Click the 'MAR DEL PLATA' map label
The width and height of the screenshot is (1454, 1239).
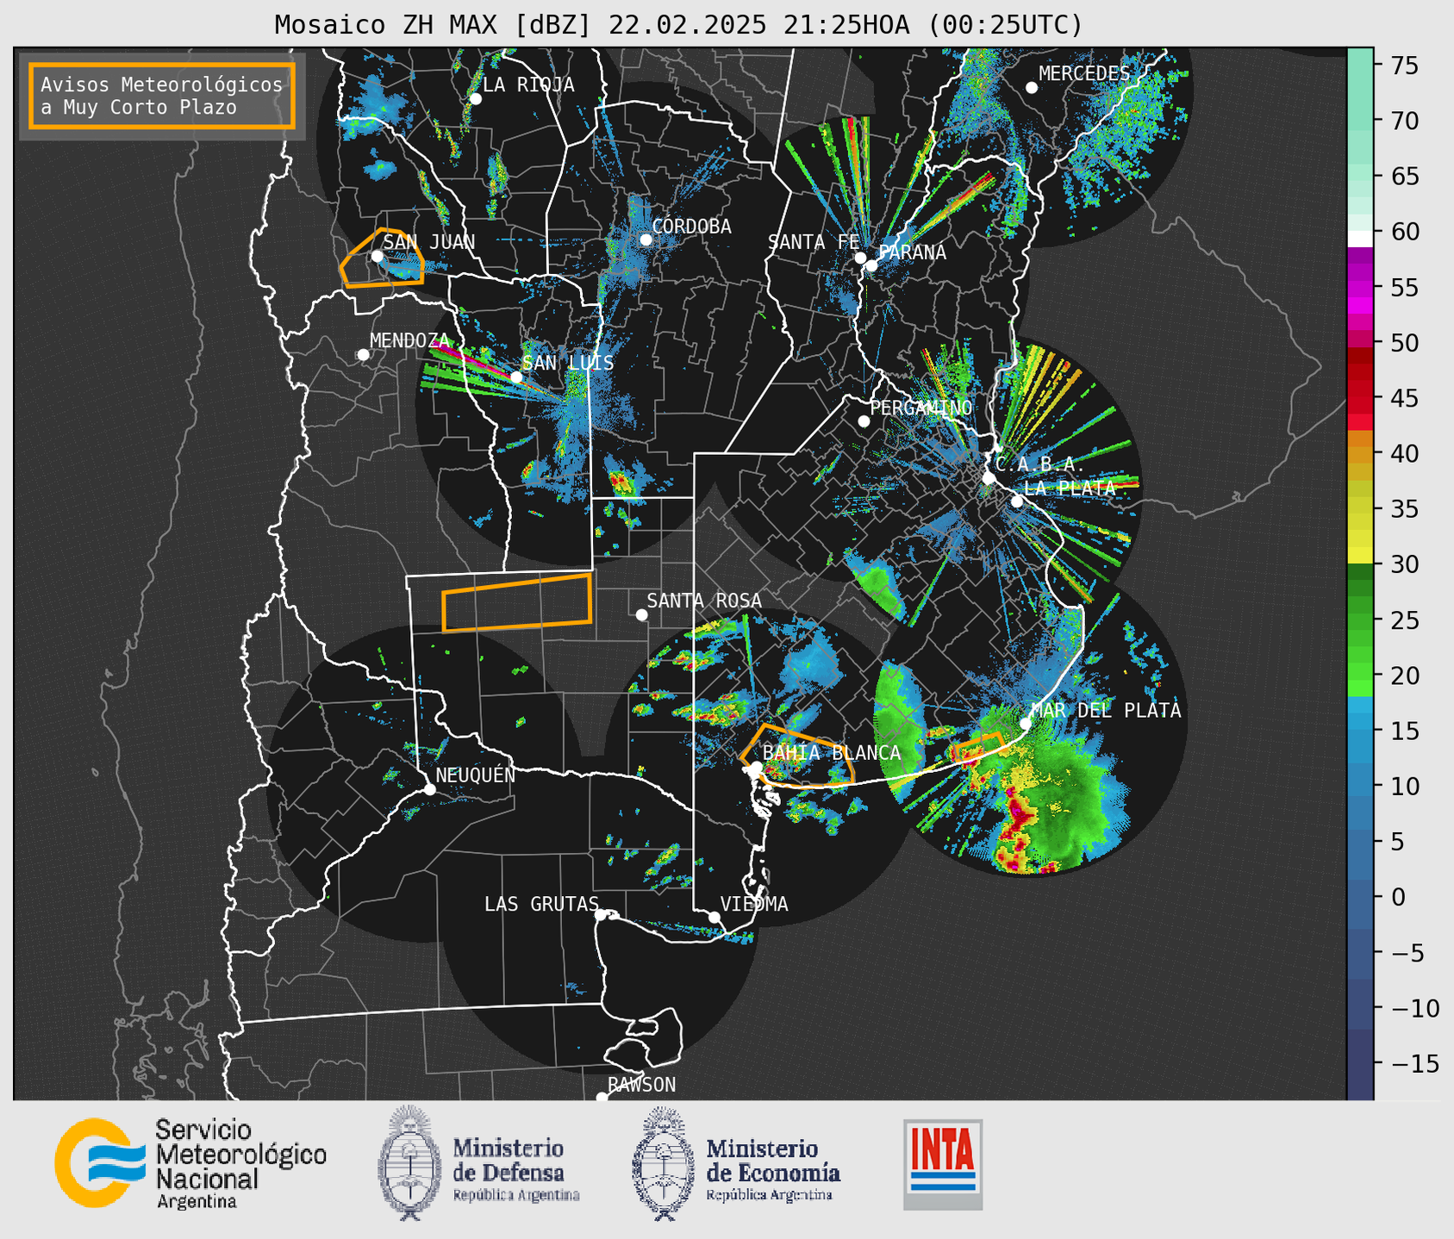tap(1106, 710)
